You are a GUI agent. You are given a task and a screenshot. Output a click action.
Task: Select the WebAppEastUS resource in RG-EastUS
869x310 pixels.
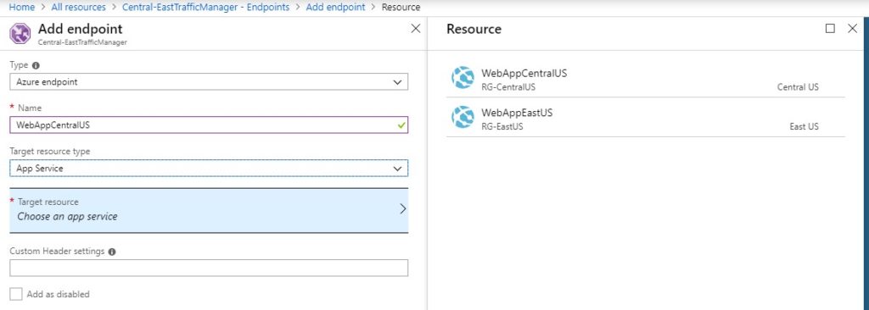pos(646,118)
